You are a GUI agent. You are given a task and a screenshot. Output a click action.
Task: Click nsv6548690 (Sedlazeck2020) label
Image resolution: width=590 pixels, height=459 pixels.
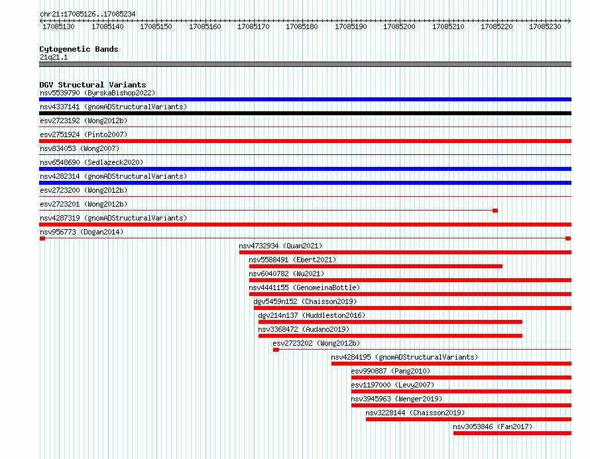(91, 162)
